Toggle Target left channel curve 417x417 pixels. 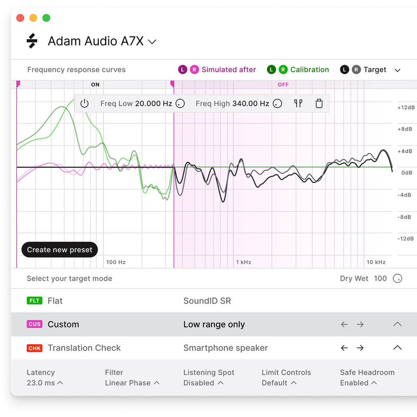[x=344, y=70]
